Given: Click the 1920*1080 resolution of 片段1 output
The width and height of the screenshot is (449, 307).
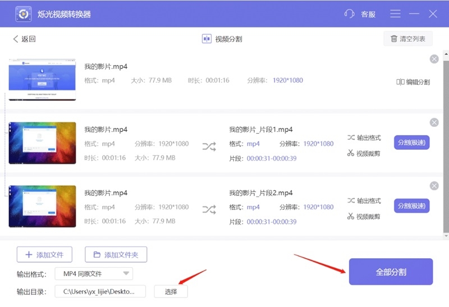Looking at the screenshot, I should pyautogui.click(x=318, y=144).
